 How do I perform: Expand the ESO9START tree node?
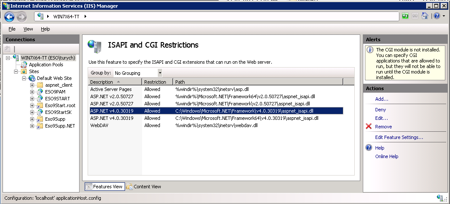32,99
